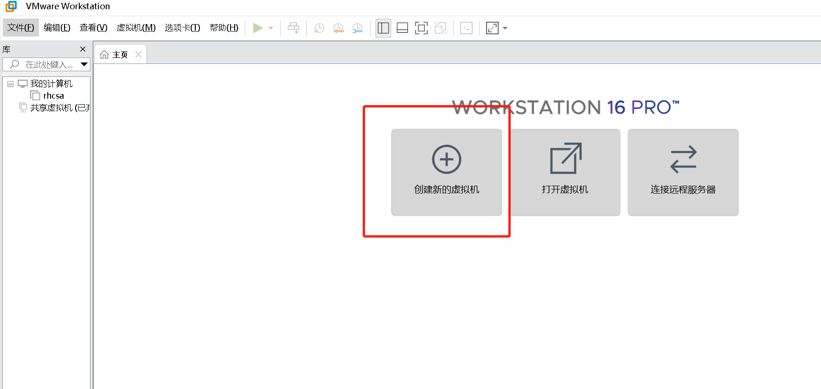Power on the virtual machine (green play)
This screenshot has width=821, height=389.
(x=258, y=28)
